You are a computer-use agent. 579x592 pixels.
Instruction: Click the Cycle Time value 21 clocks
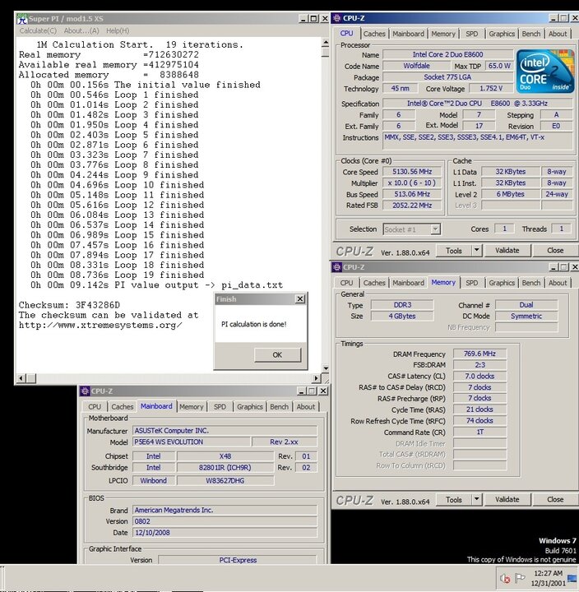click(479, 409)
